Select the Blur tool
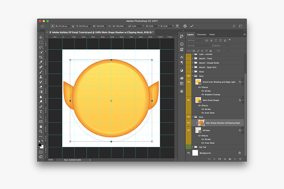 pyautogui.click(x=41, y=97)
